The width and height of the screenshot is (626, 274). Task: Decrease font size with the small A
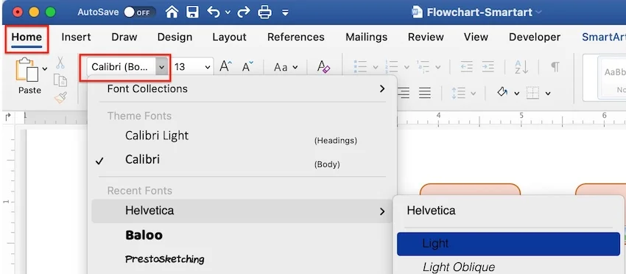(248, 67)
